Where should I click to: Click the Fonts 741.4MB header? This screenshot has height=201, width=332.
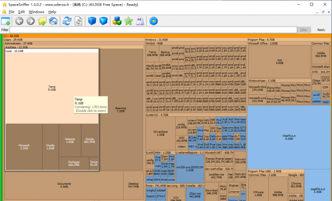tap(156, 186)
